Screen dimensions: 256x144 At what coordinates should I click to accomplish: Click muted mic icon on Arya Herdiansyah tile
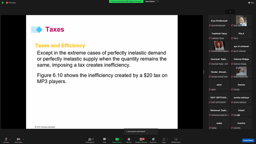pyautogui.click(x=210, y=26)
